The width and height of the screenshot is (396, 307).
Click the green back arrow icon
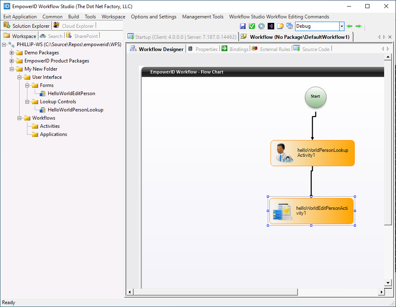349,26
